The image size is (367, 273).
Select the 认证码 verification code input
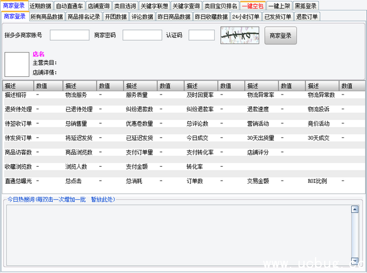coord(201,36)
